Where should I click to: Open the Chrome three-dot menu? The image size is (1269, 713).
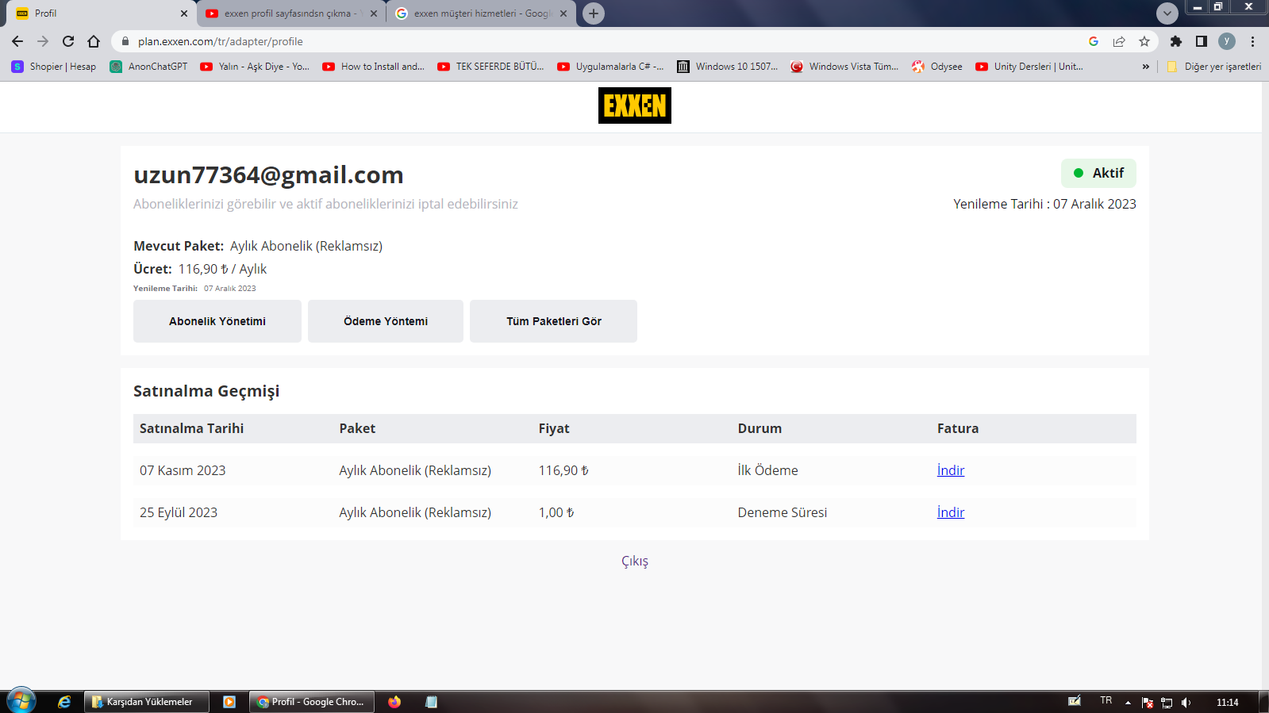(x=1252, y=41)
